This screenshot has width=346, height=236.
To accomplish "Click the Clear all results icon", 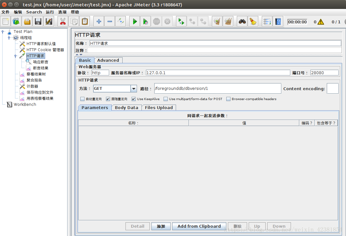I will coord(228,22).
